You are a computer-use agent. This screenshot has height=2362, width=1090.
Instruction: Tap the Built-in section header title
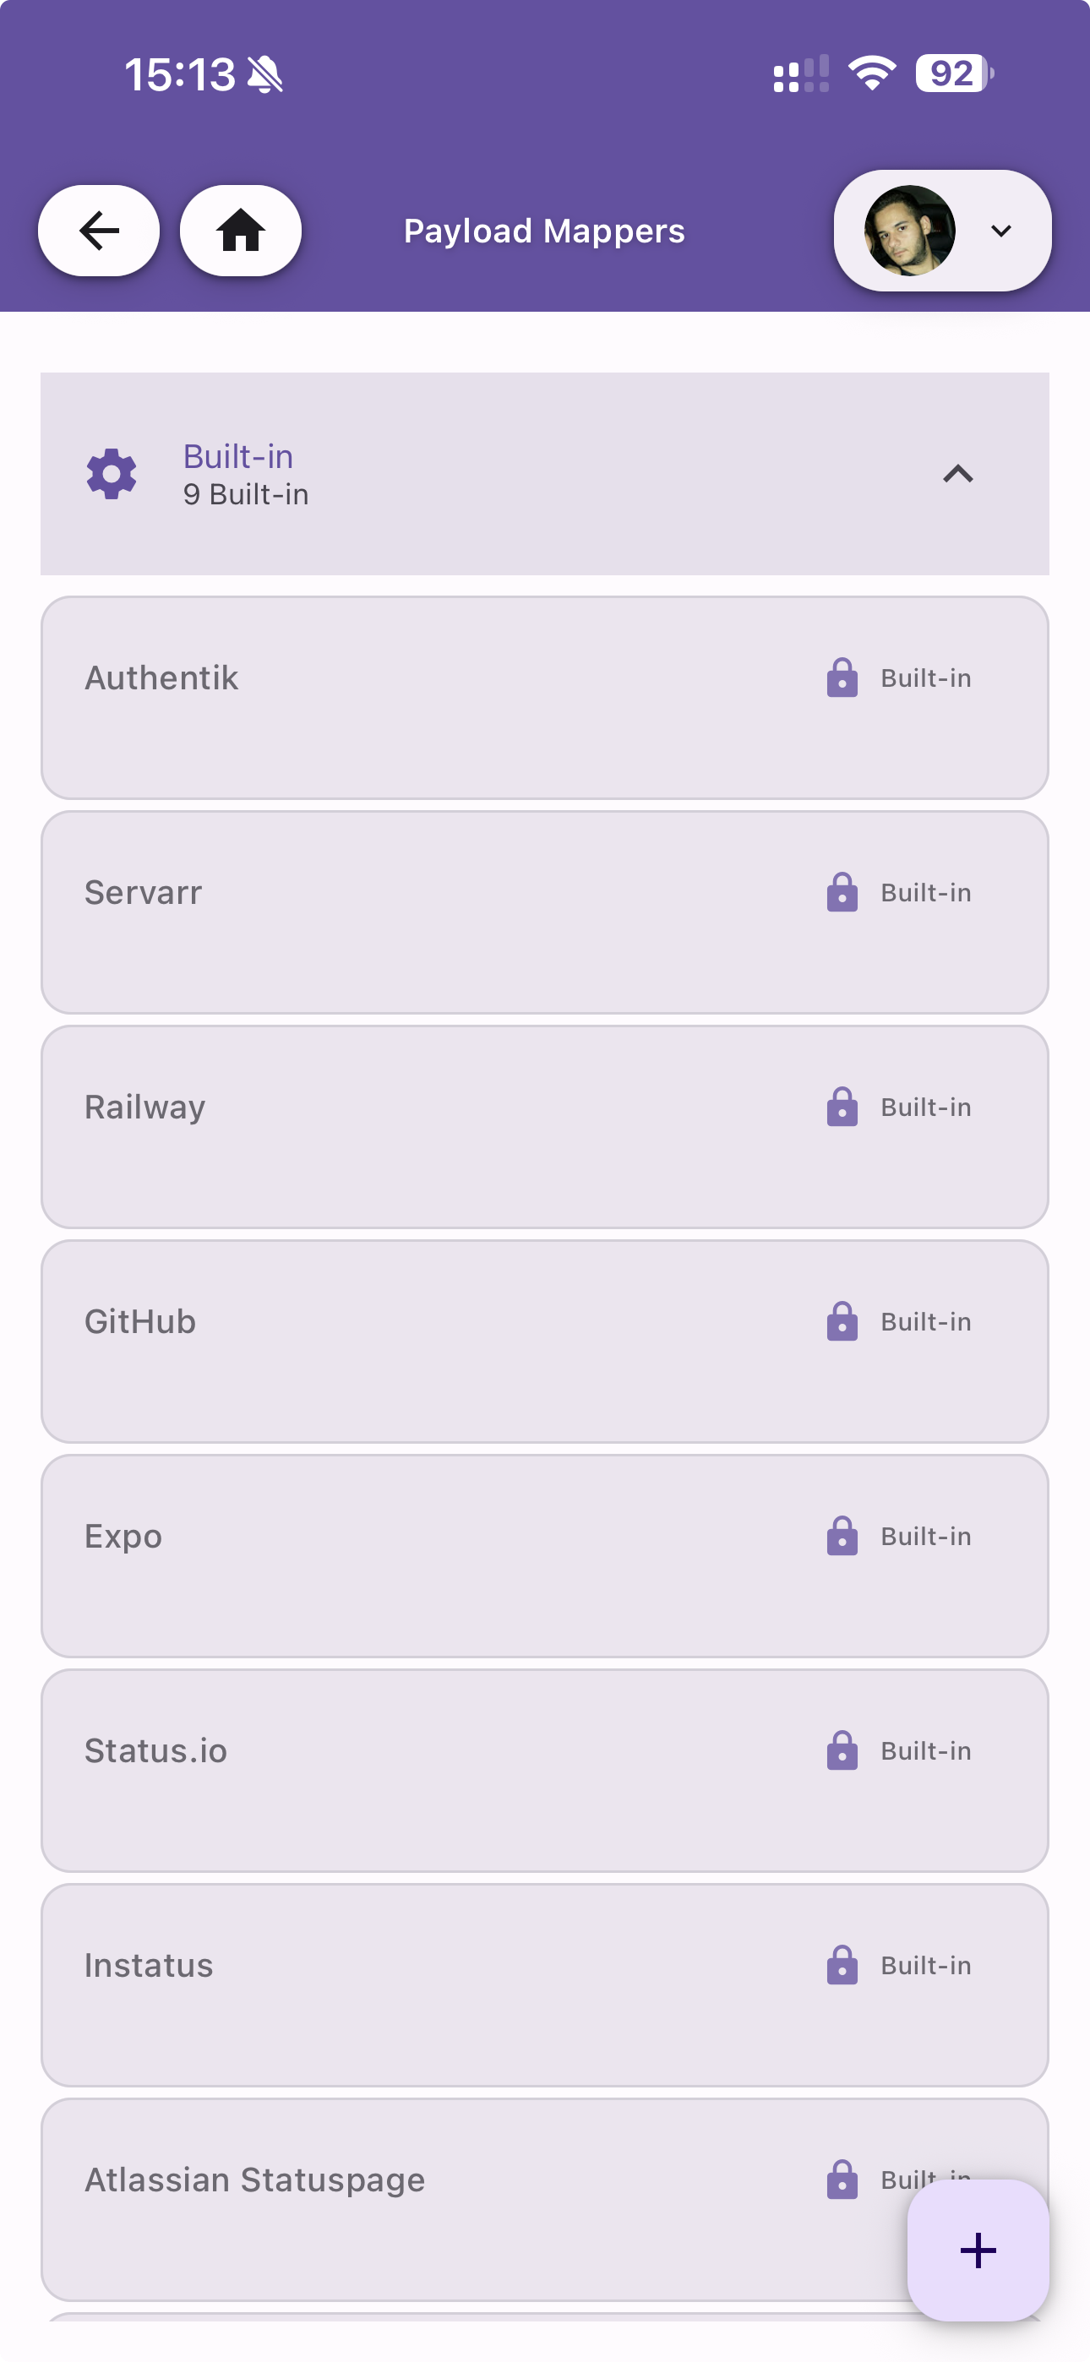pos(238,457)
